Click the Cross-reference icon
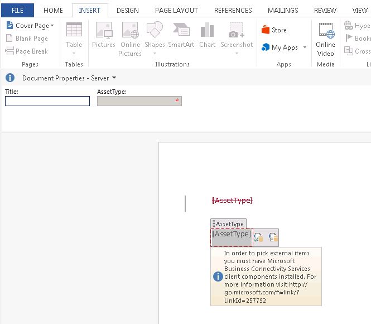 click(x=349, y=51)
